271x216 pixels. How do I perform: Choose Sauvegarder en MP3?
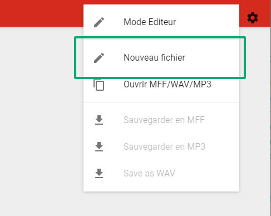click(161, 146)
